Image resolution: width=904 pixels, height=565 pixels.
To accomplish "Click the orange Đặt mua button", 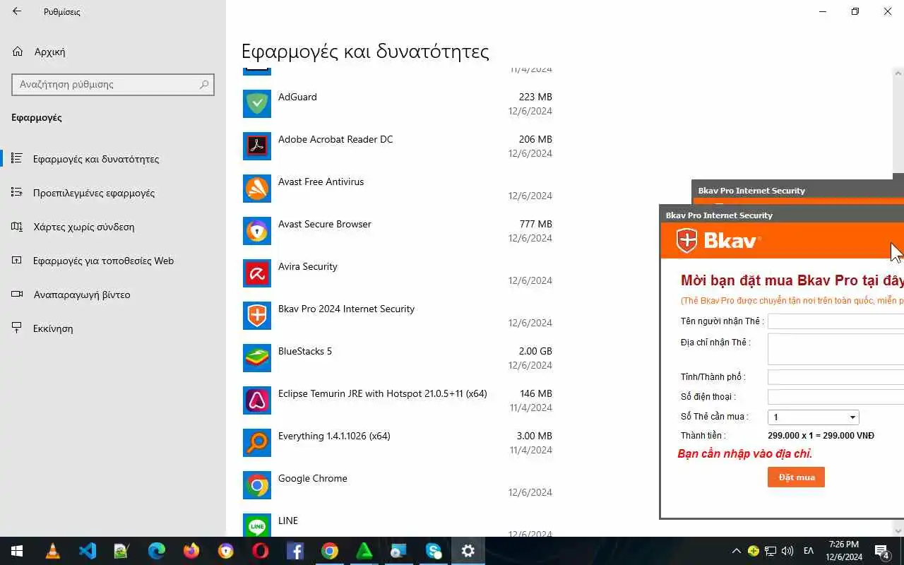I will click(x=796, y=477).
